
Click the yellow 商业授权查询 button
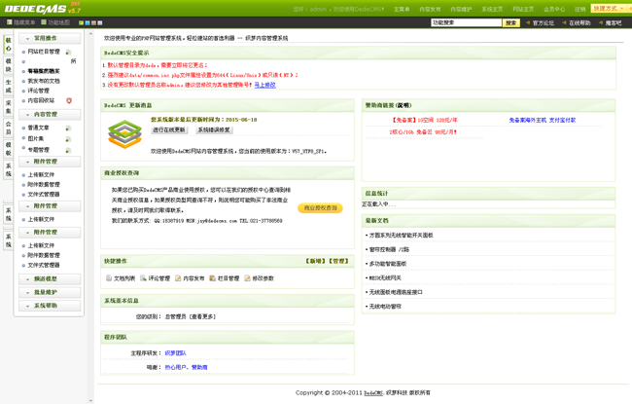pos(321,208)
